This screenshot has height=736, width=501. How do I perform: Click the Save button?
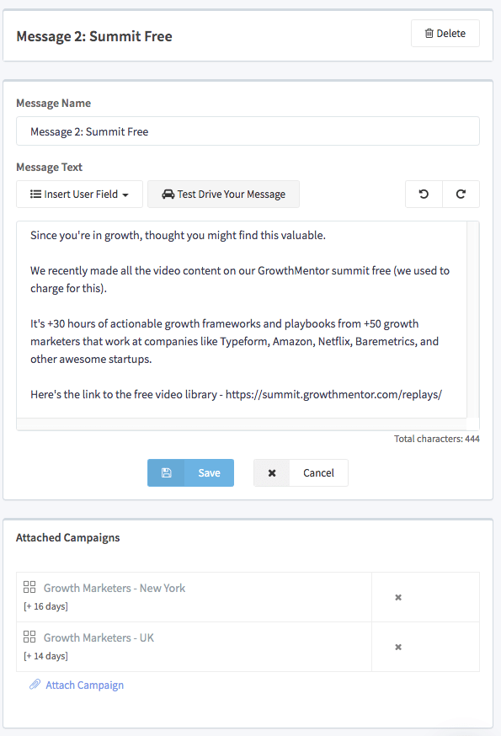click(x=190, y=472)
